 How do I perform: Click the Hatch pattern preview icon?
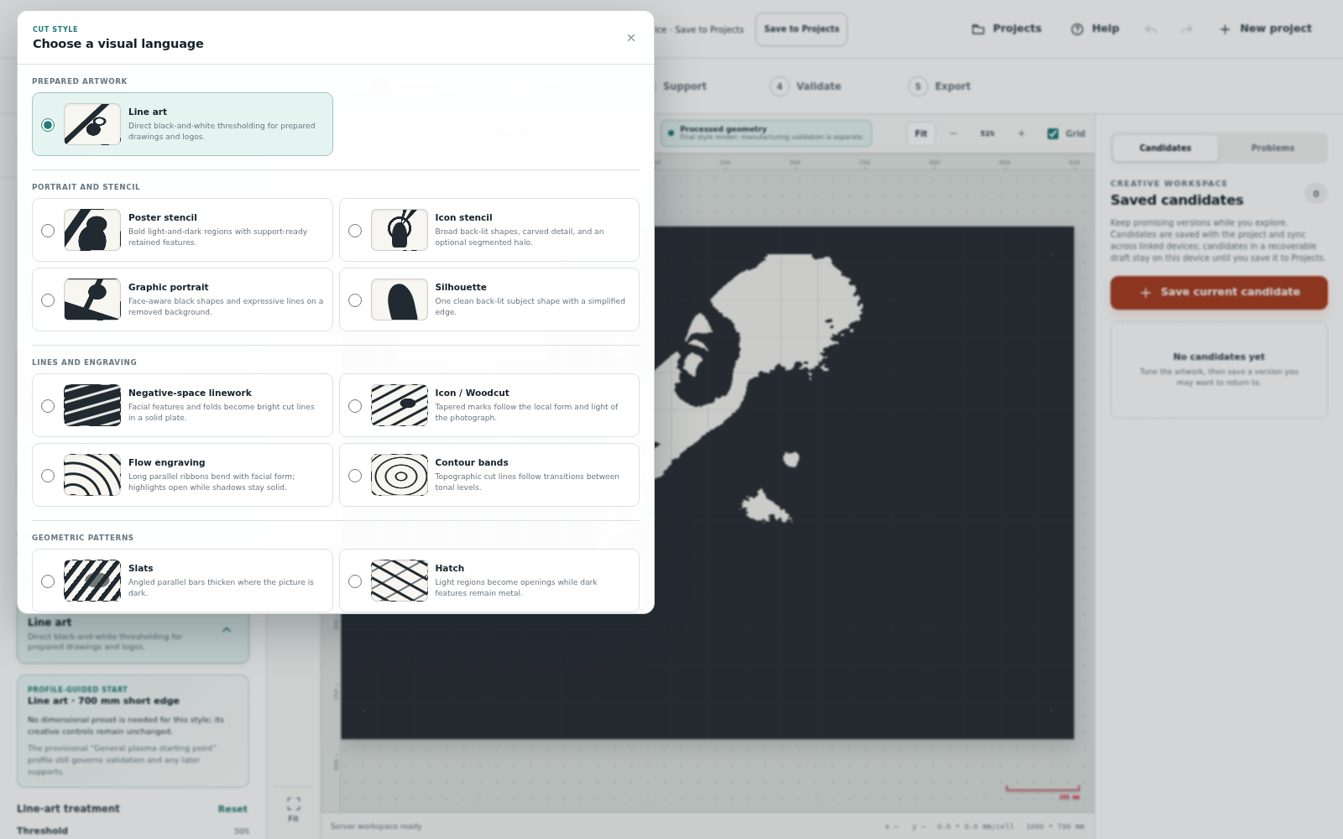click(x=400, y=581)
